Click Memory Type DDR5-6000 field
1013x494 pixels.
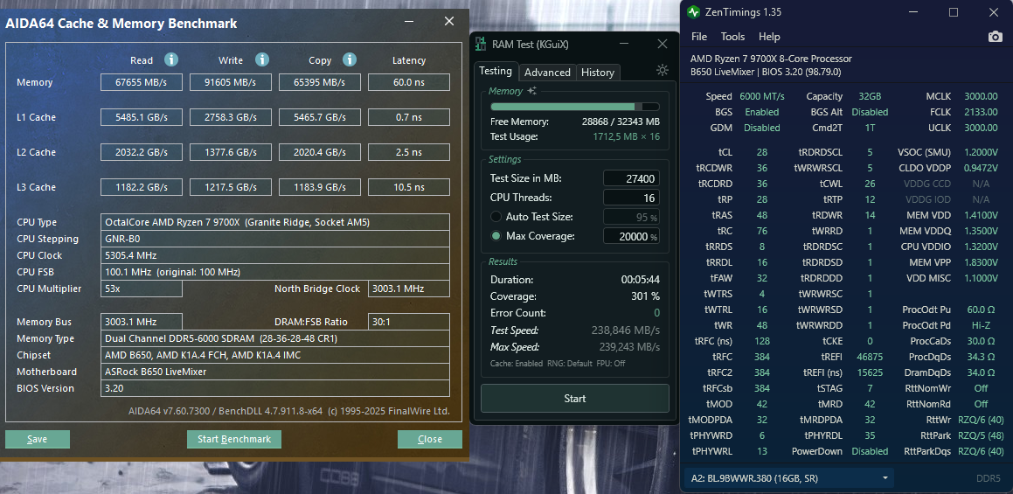275,338
